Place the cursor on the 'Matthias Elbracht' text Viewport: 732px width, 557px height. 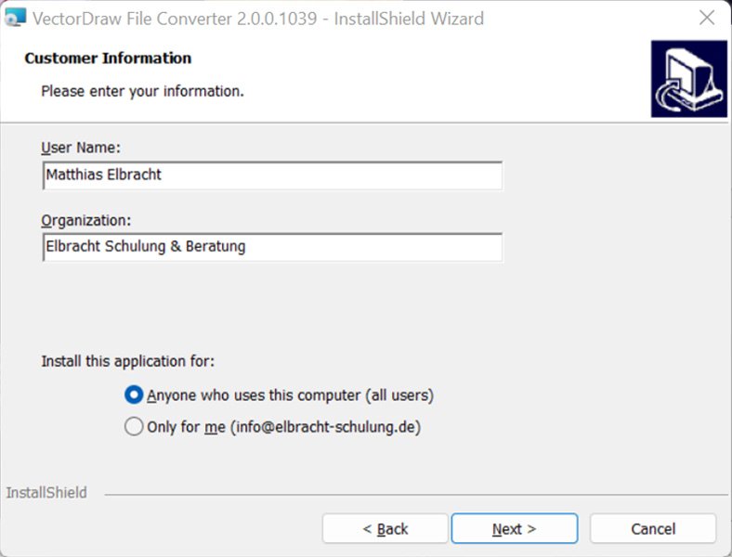[103, 175]
